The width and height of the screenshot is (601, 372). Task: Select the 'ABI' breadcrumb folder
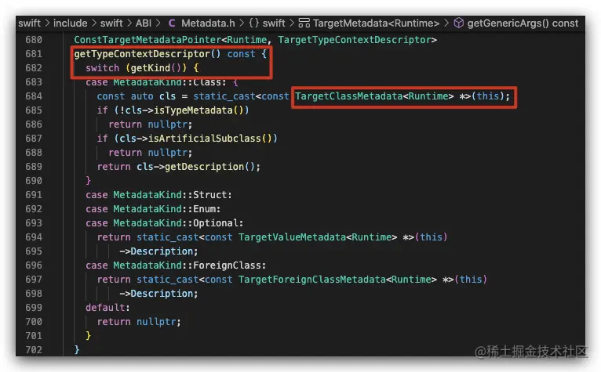pos(144,23)
